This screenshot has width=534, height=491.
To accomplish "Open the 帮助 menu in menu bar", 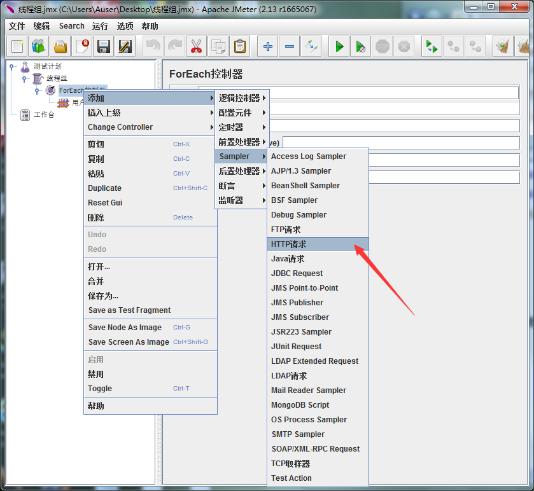I will (x=150, y=26).
